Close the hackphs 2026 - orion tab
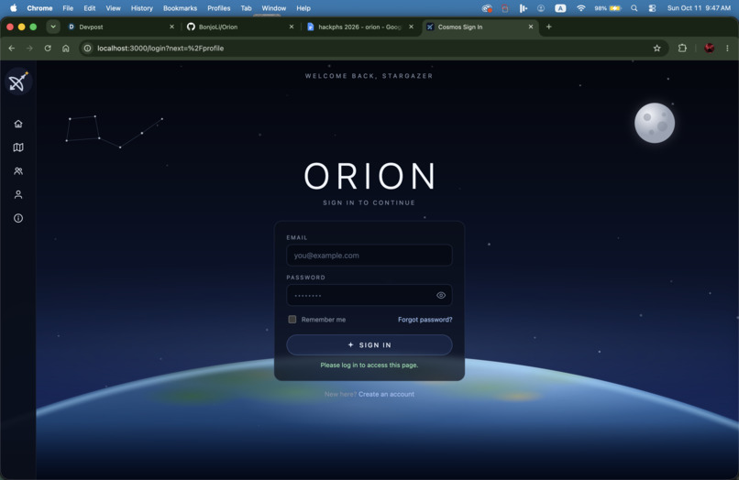 point(411,27)
